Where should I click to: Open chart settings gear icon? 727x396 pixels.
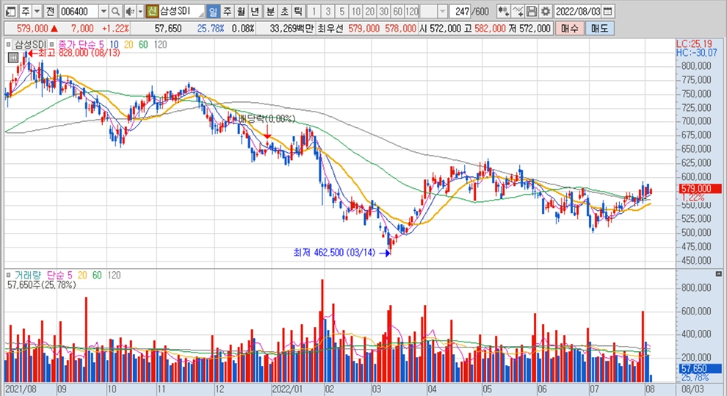pos(546,12)
